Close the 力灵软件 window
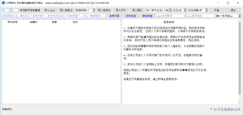The image size is (243, 115). click(238, 3)
